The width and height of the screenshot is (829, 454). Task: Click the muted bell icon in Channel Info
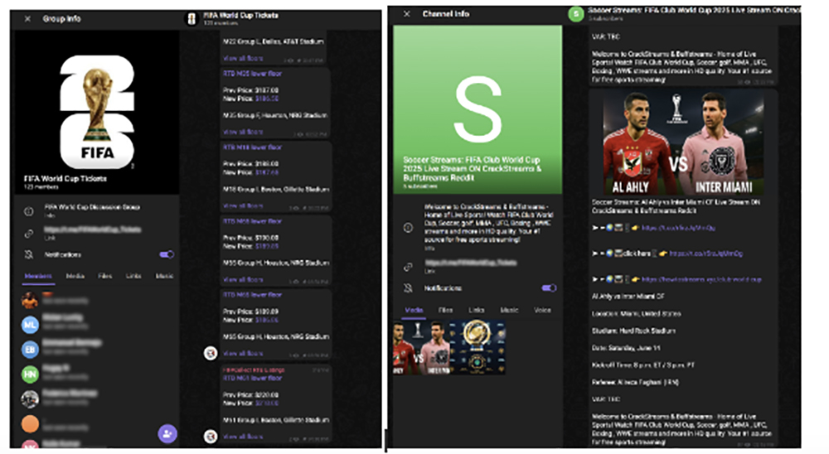click(x=407, y=288)
